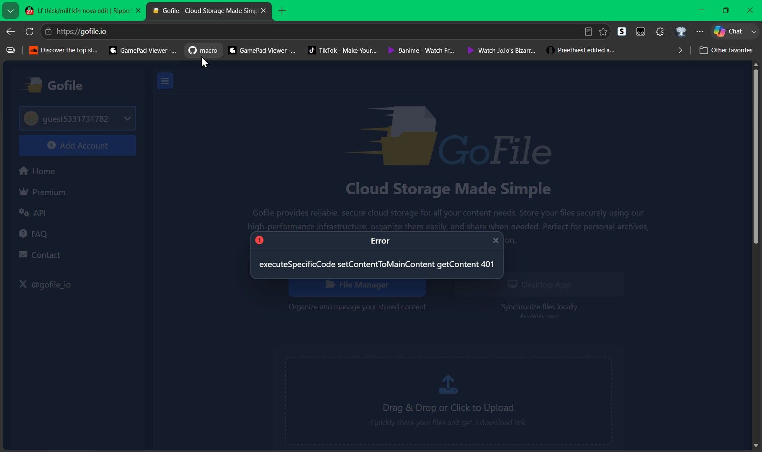Click the red error alert icon
Viewport: 762px width, 452px height.
[x=260, y=240]
